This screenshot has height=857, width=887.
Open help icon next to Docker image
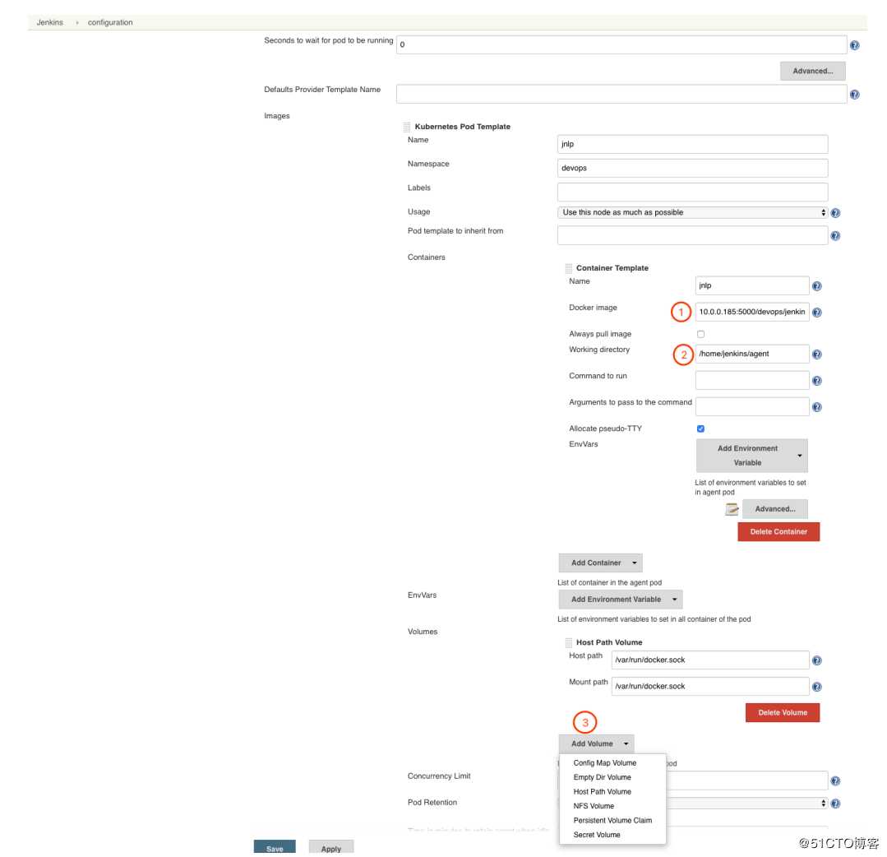click(817, 313)
